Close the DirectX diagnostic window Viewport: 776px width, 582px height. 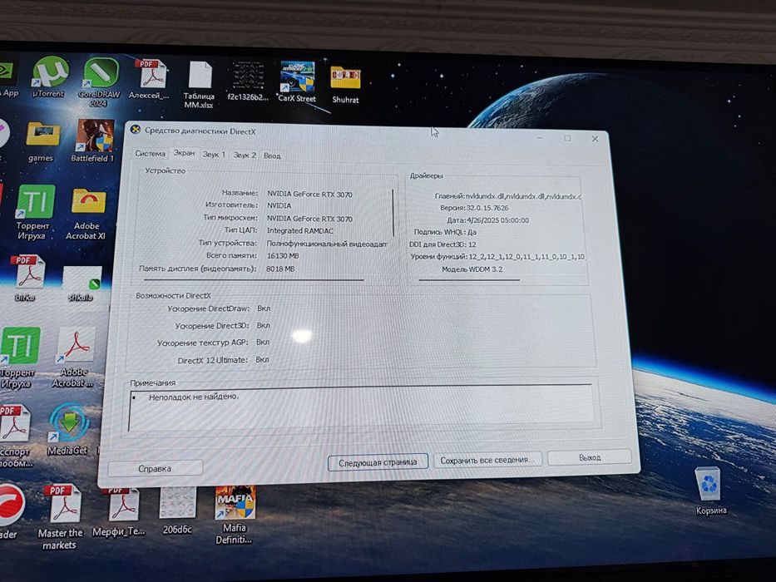[595, 139]
